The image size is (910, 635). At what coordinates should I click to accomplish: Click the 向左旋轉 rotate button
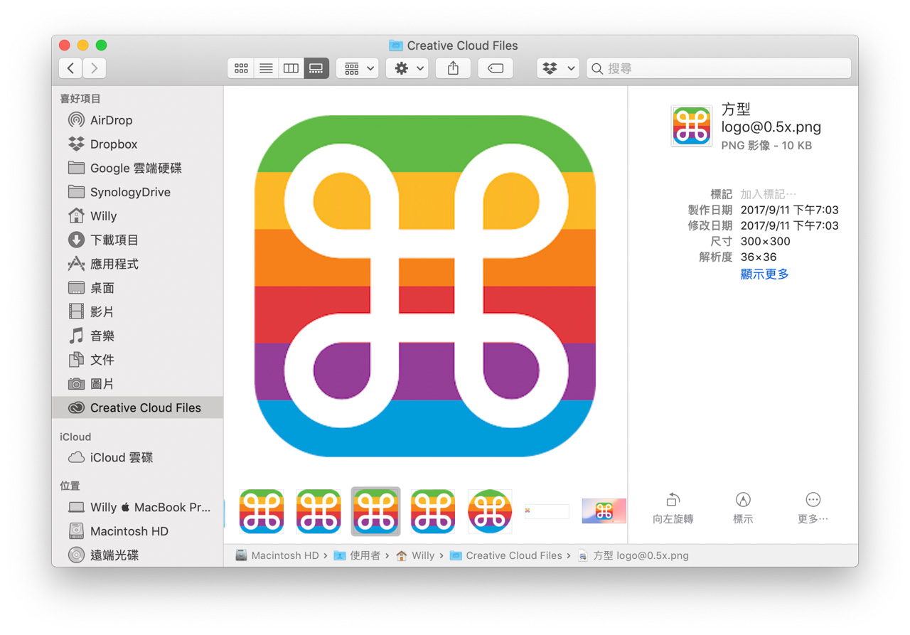pos(673,508)
